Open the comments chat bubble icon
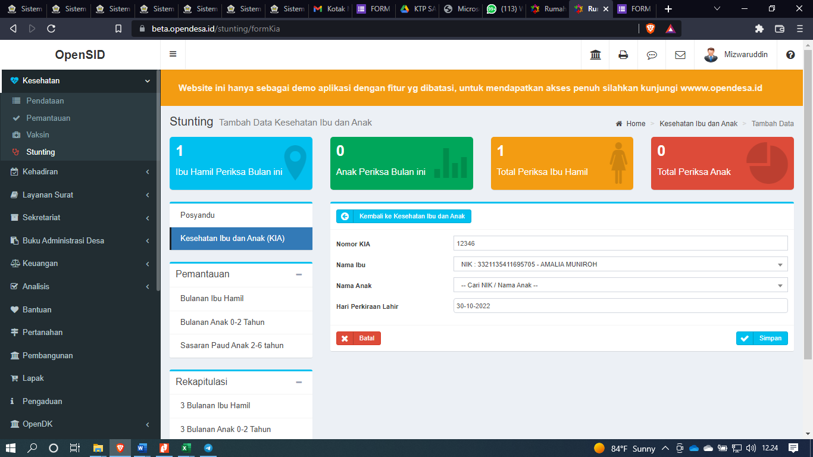813x457 pixels. point(652,55)
